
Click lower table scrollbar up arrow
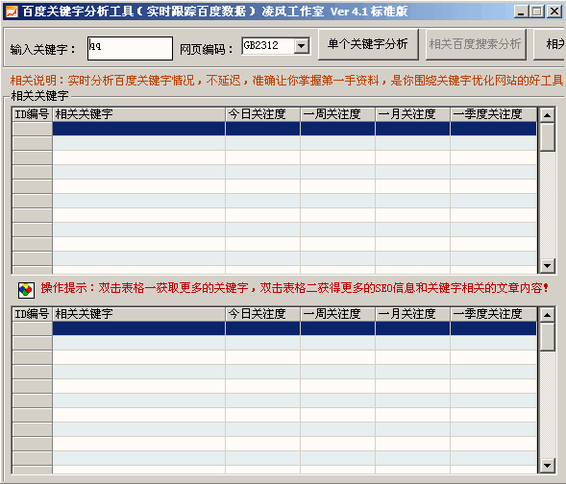click(x=547, y=315)
